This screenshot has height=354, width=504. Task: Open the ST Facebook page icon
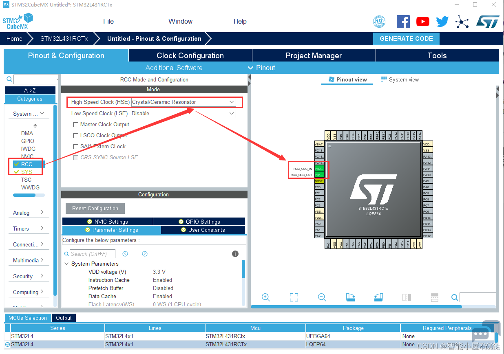click(x=403, y=22)
